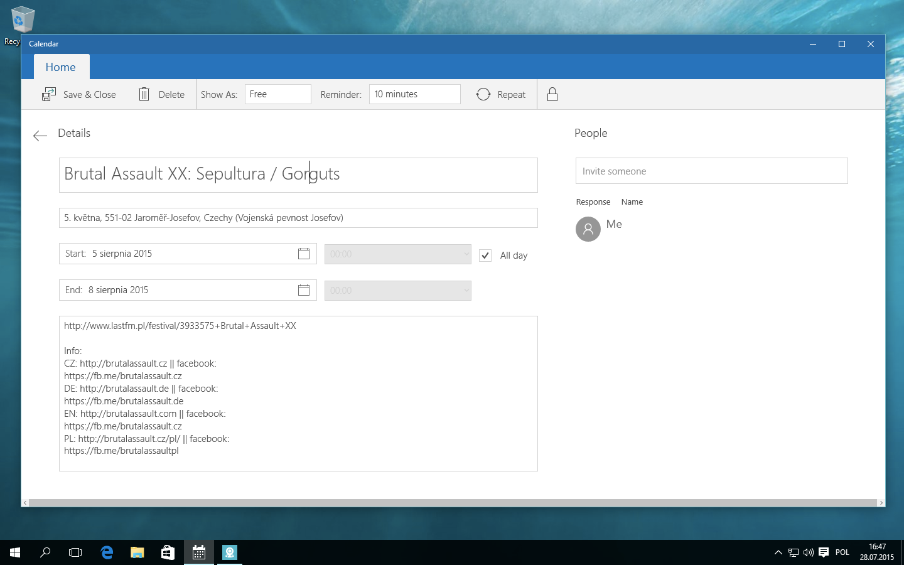Open the Reminder dropdown showing 10 minutes
The height and width of the screenshot is (565, 904).
(x=415, y=94)
